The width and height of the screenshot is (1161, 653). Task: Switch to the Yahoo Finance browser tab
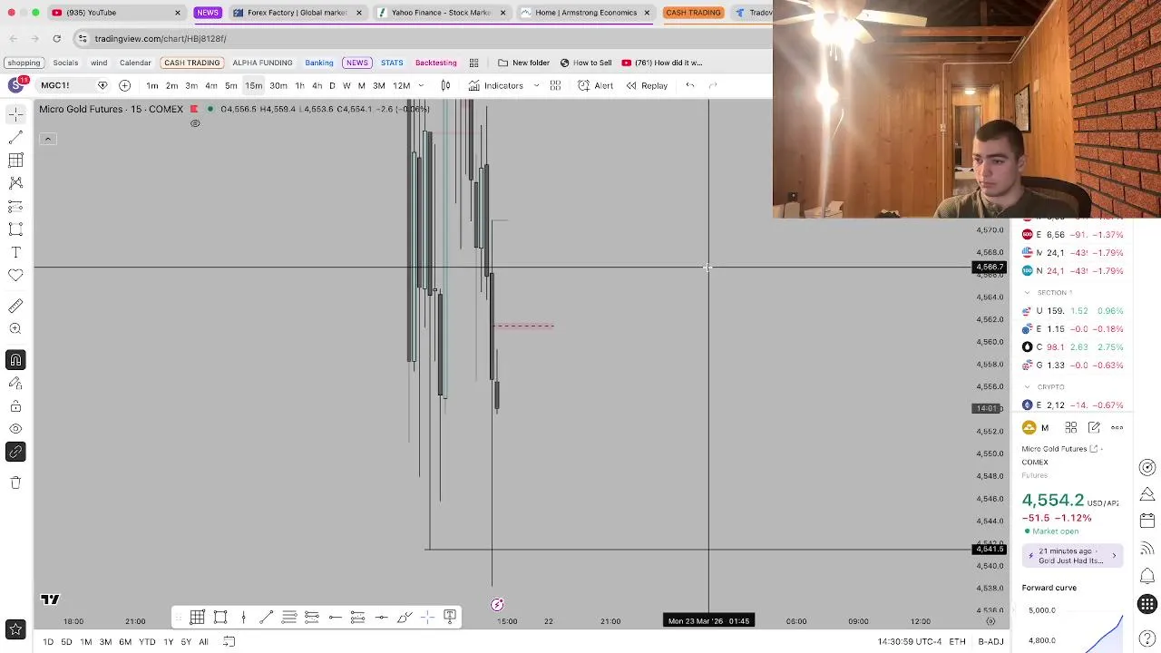pyautogui.click(x=440, y=13)
